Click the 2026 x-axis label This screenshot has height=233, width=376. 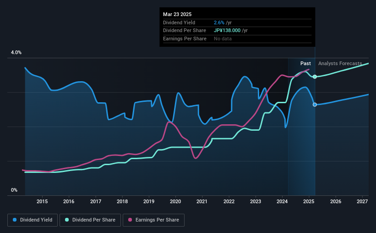click(x=336, y=201)
